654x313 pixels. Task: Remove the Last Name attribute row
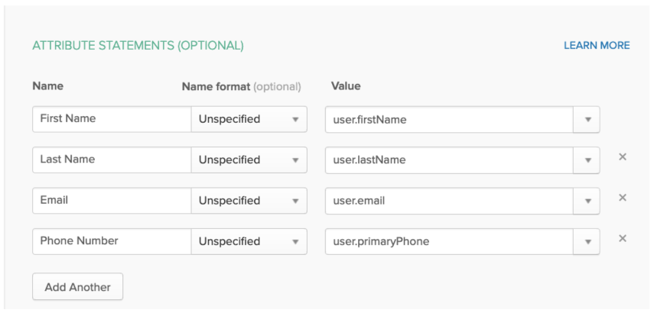[x=622, y=157]
